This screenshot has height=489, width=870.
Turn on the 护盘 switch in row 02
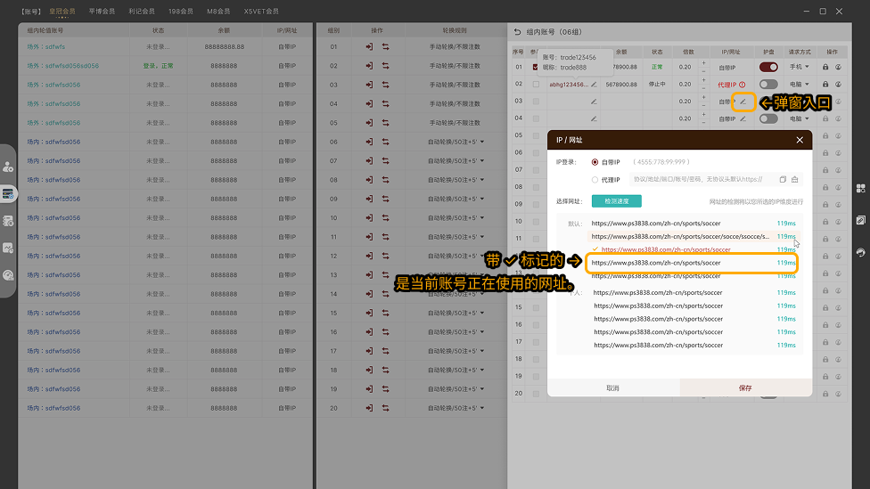click(x=768, y=85)
